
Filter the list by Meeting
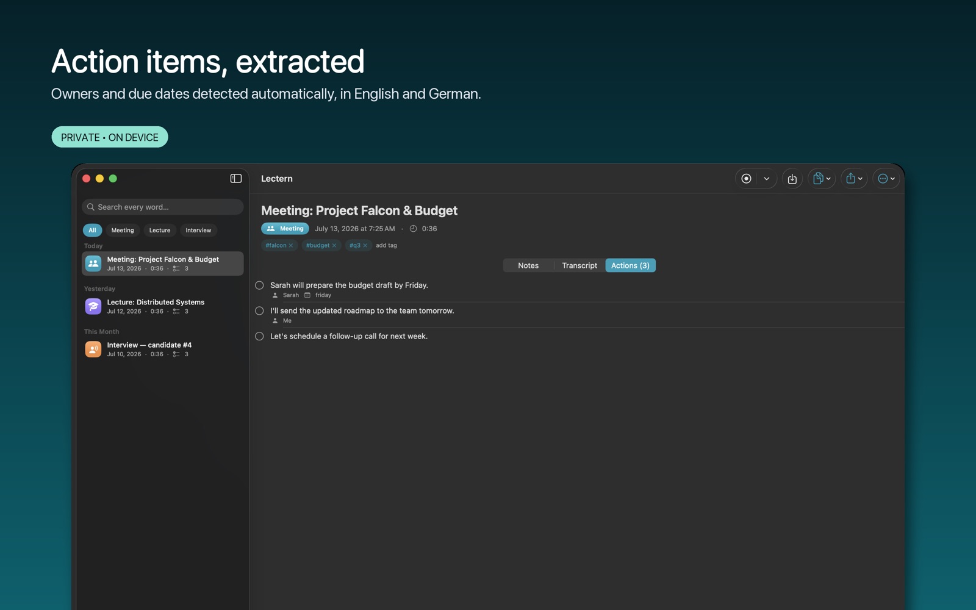point(123,230)
